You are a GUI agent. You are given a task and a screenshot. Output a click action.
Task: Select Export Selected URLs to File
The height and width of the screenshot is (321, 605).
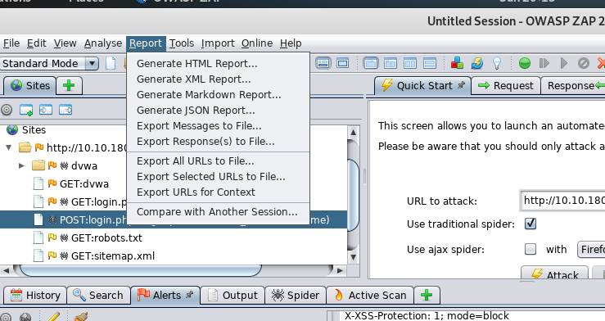[x=218, y=176]
